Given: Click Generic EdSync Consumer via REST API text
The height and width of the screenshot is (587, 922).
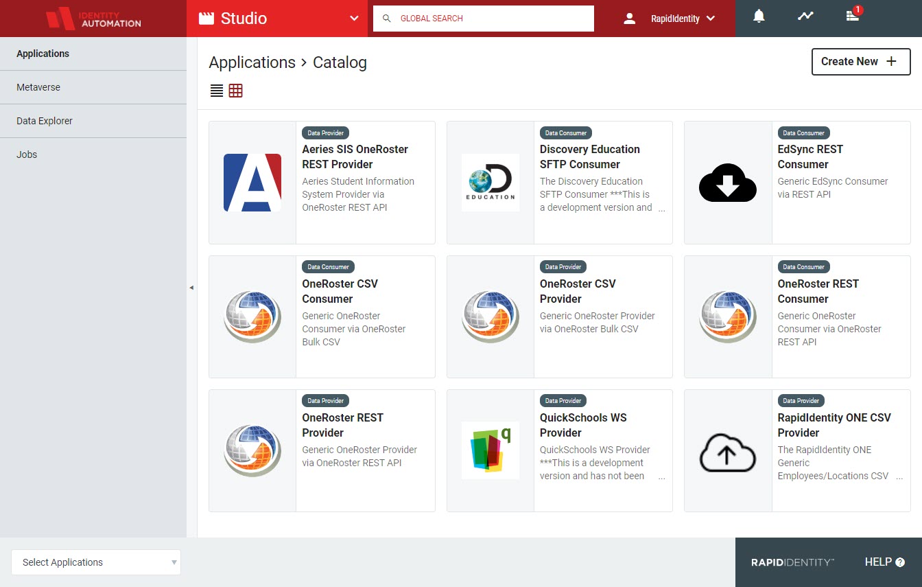Looking at the screenshot, I should [833, 188].
